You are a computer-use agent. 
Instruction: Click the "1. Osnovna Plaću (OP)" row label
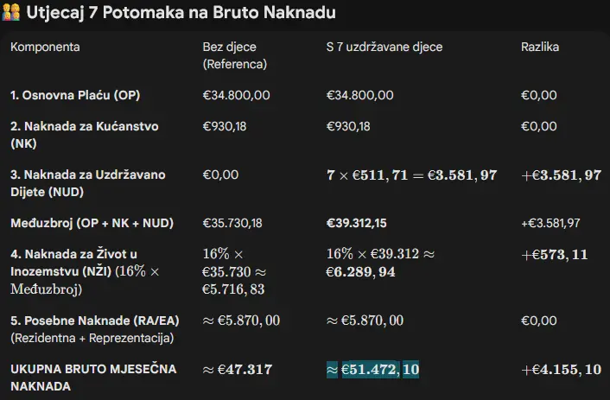pyautogui.click(x=76, y=95)
